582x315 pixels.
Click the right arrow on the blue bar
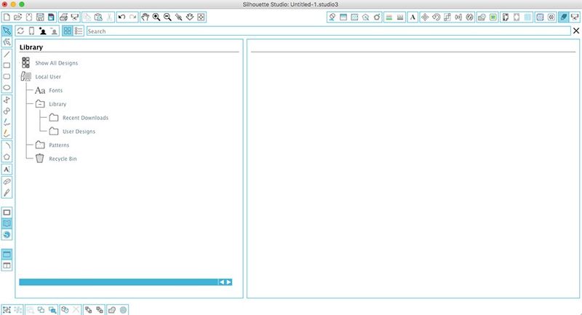[228, 282]
